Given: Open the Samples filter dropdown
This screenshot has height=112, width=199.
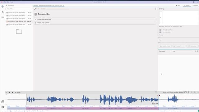Looking at the screenshot, I should tap(171, 51).
